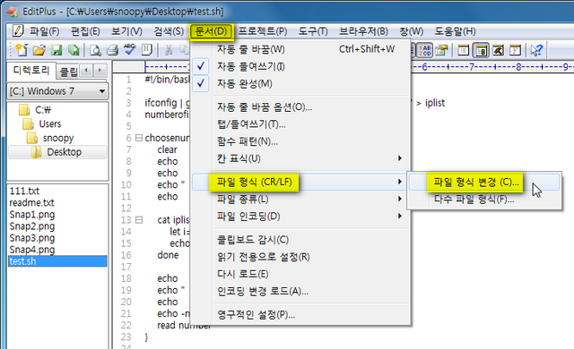Choose 다수 파일 형식(F)... in the submenu
The image size is (574, 349).
[484, 199]
